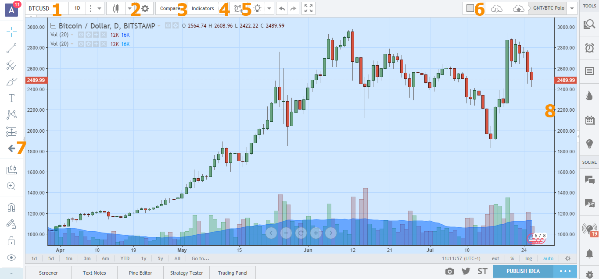Toggle percentage % scale
599x279 pixels.
tap(512, 258)
